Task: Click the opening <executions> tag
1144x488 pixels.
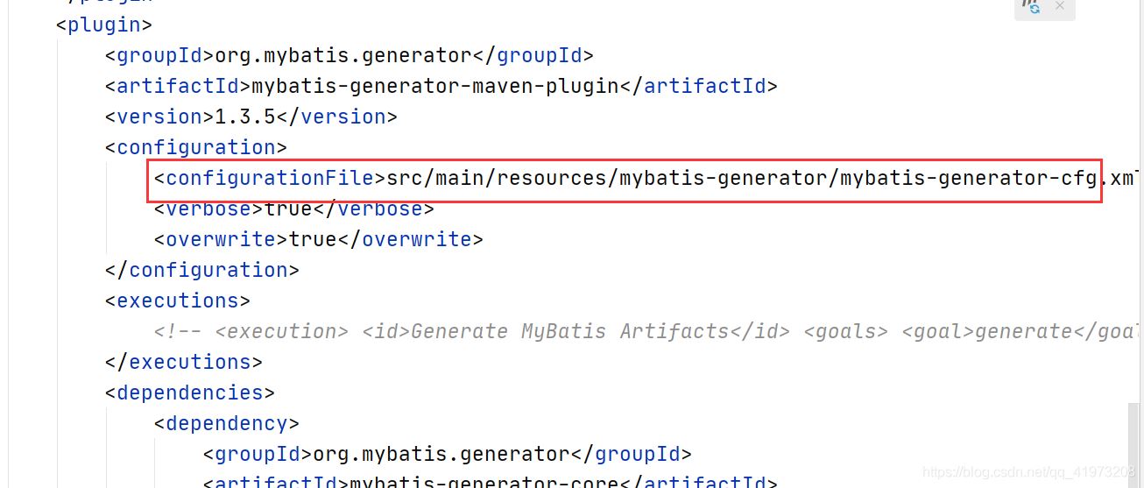Action: 178,301
